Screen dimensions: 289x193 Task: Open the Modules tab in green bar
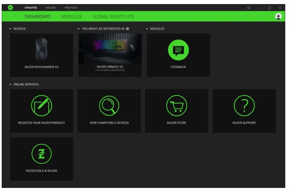72,17
